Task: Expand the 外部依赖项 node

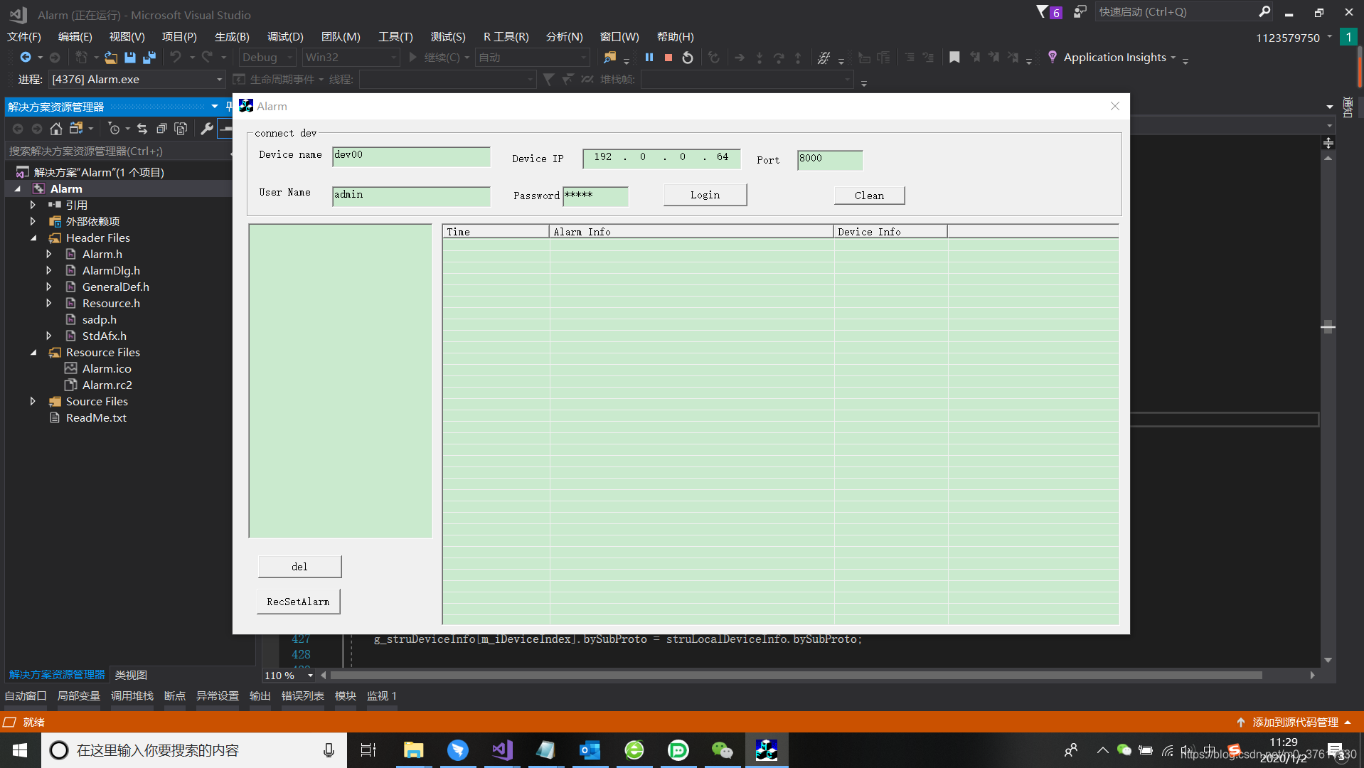Action: click(33, 222)
